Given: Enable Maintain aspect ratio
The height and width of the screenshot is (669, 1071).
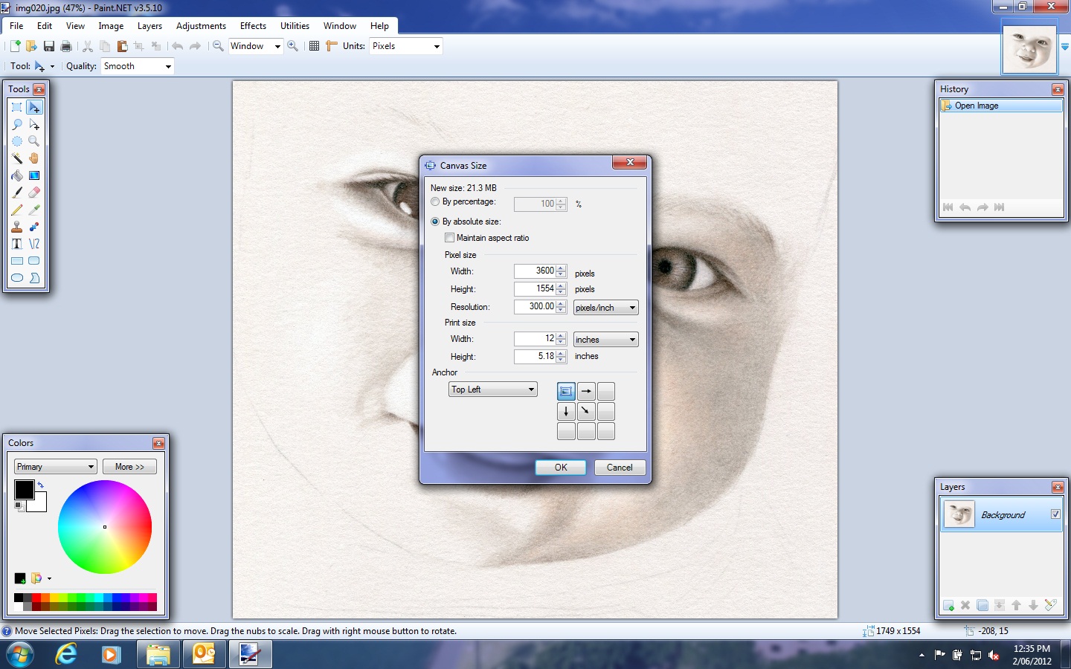Looking at the screenshot, I should tap(450, 238).
